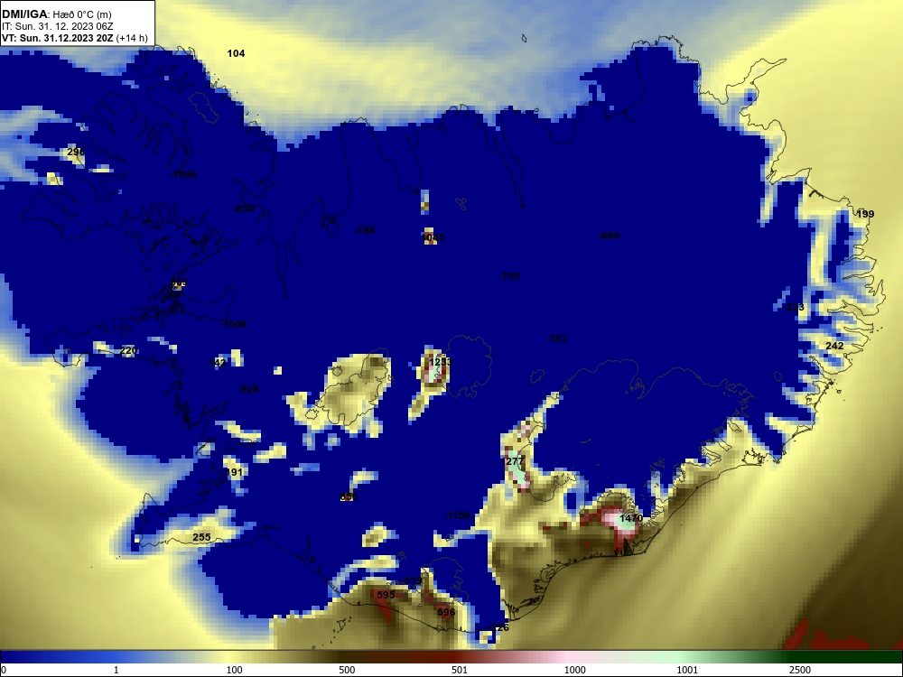903x677 pixels.
Task: Click the 220 value label
Action: [x=128, y=350]
